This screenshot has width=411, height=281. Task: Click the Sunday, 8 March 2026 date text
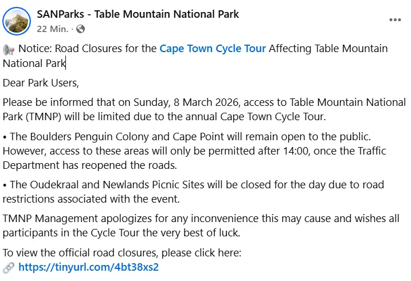click(x=187, y=102)
